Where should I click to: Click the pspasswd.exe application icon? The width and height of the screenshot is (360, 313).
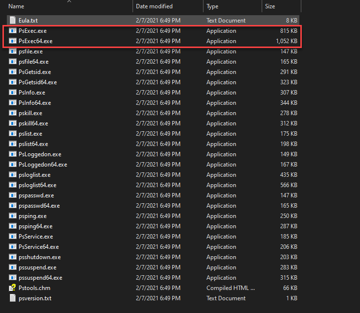click(13, 195)
